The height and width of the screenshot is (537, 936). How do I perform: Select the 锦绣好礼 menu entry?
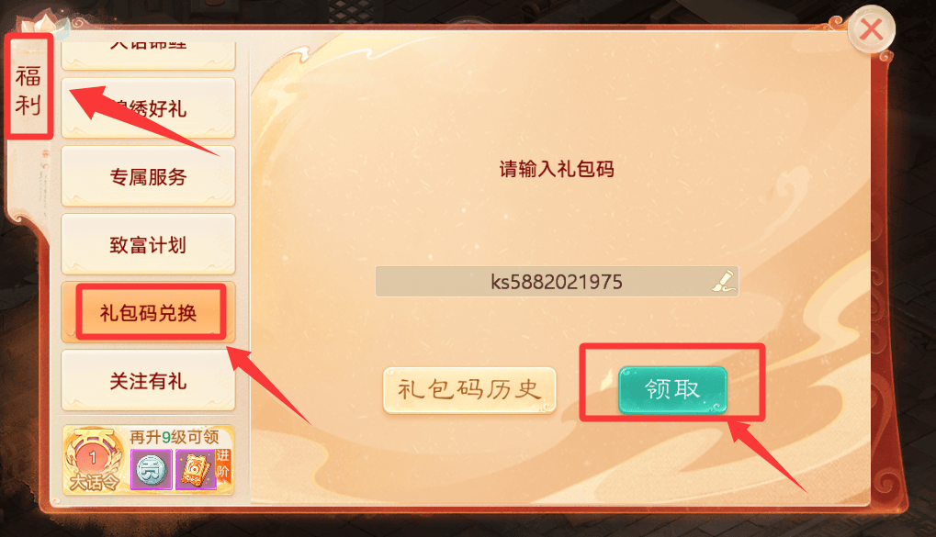[148, 108]
